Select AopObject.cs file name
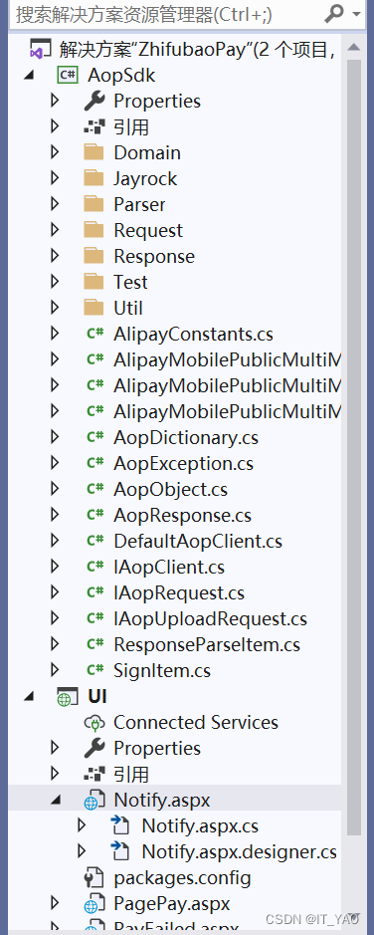374x935 pixels. click(x=170, y=490)
